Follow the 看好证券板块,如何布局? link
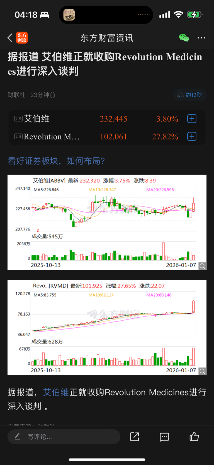 [56, 161]
